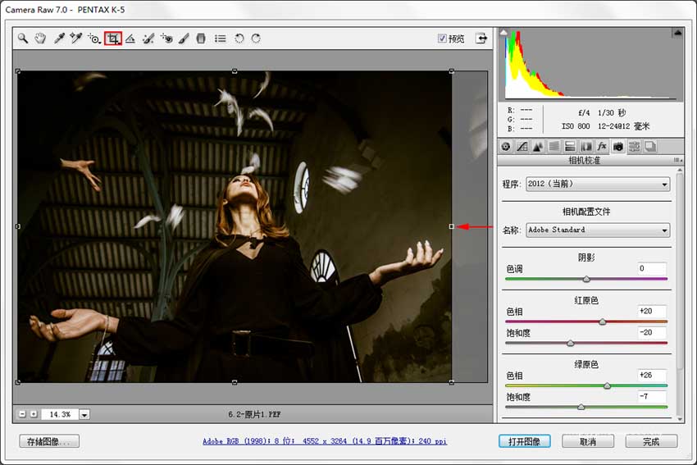This screenshot has height=465, width=697.
Task: Select the White Balance eyedropper tool
Action: [59, 39]
